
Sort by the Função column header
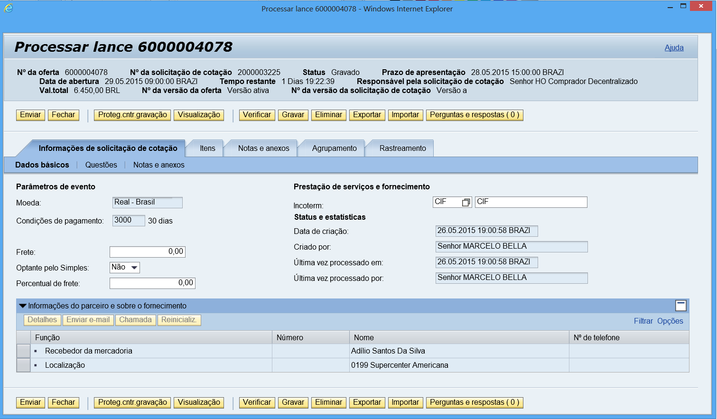pyautogui.click(x=151, y=337)
